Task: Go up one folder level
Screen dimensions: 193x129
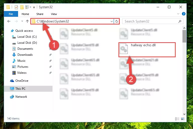Action: tap(27, 21)
